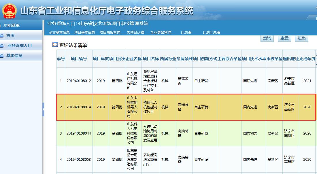Switch to the 项目基本信息 tab

click(x=85, y=32)
